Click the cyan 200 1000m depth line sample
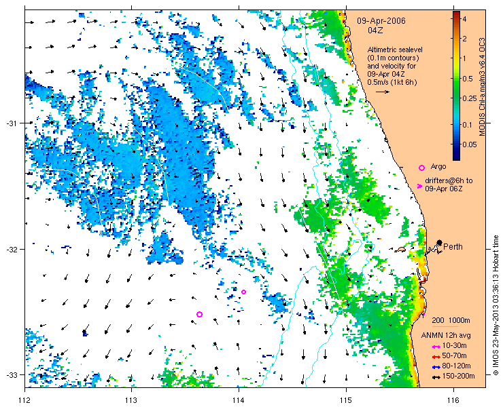Viewport: 503px width, 407px height. coord(445,327)
